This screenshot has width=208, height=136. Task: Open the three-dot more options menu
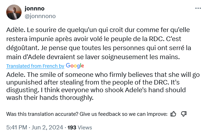tap(198, 8)
